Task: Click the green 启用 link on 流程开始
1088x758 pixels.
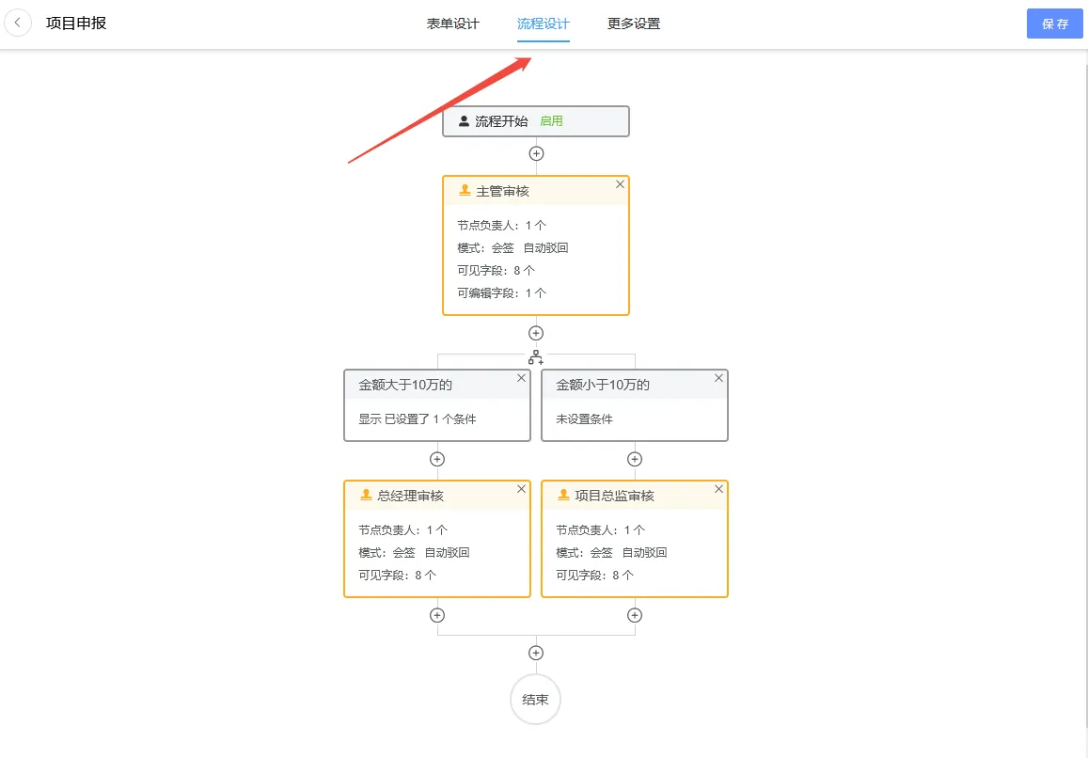Action: coord(552,120)
